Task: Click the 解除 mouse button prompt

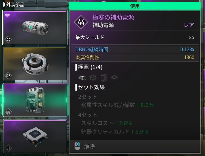Action: pyautogui.click(x=85, y=146)
